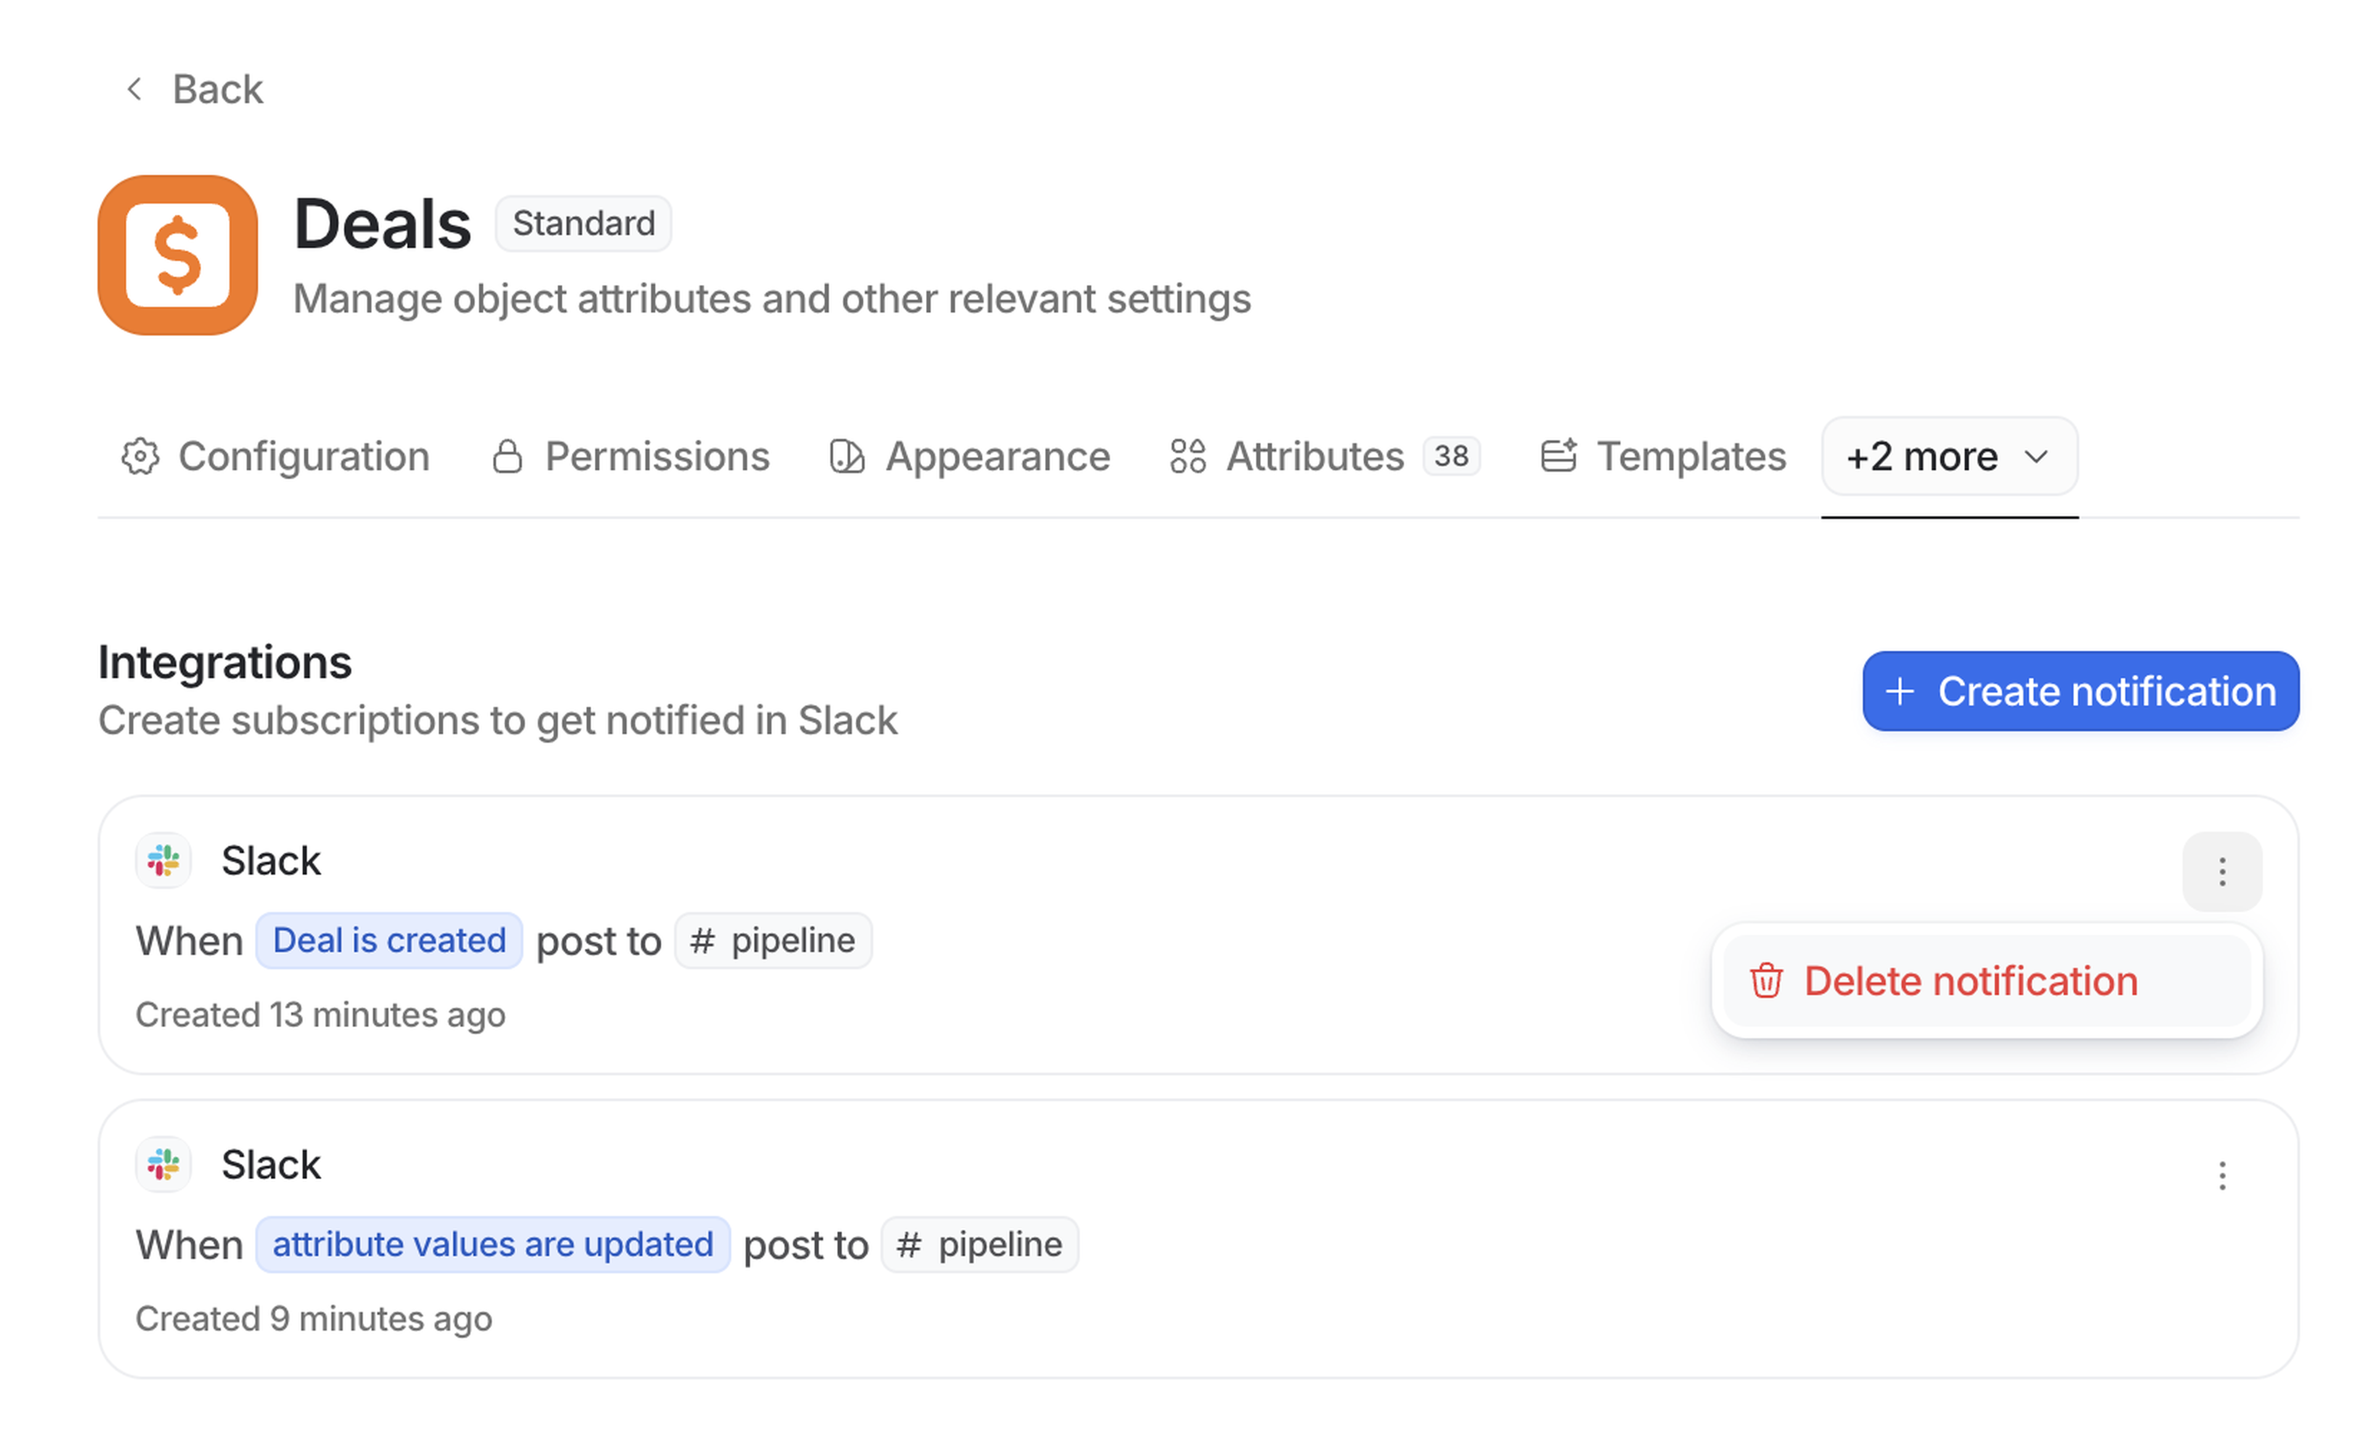The height and width of the screenshot is (1454, 2369).
Task: Open the three-dot menu on the first Slack card
Action: (2222, 872)
